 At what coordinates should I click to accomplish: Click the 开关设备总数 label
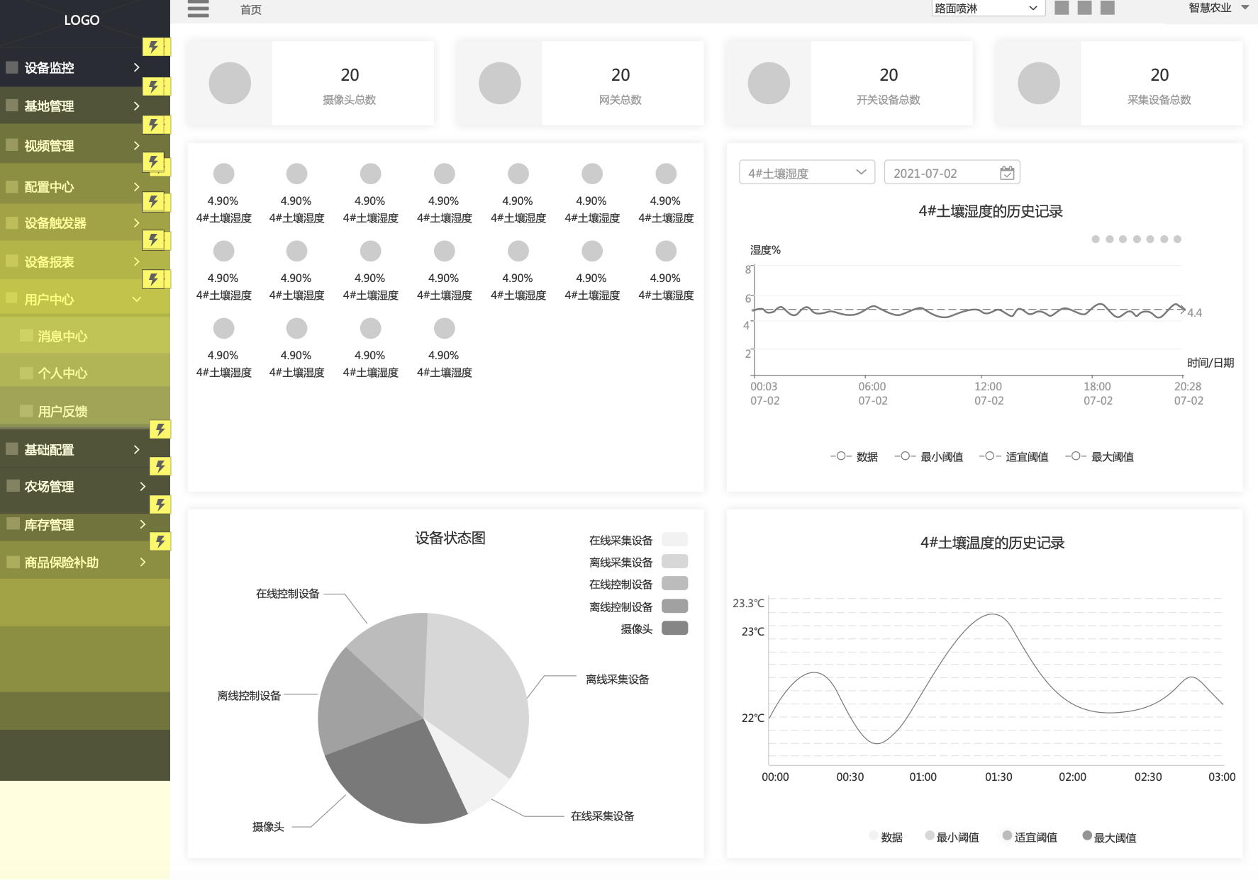889,100
